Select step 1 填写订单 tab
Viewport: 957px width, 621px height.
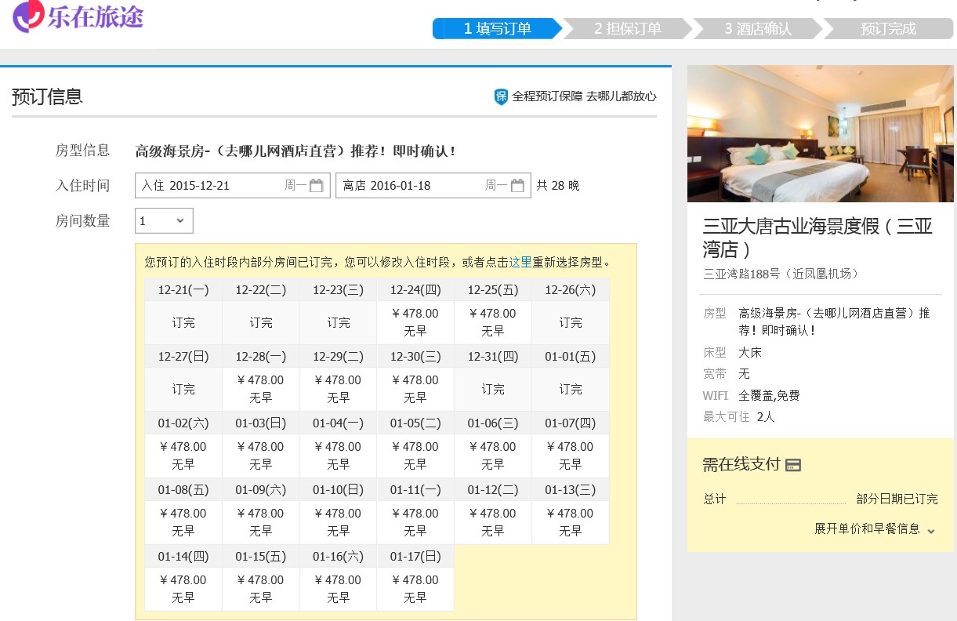point(497,29)
